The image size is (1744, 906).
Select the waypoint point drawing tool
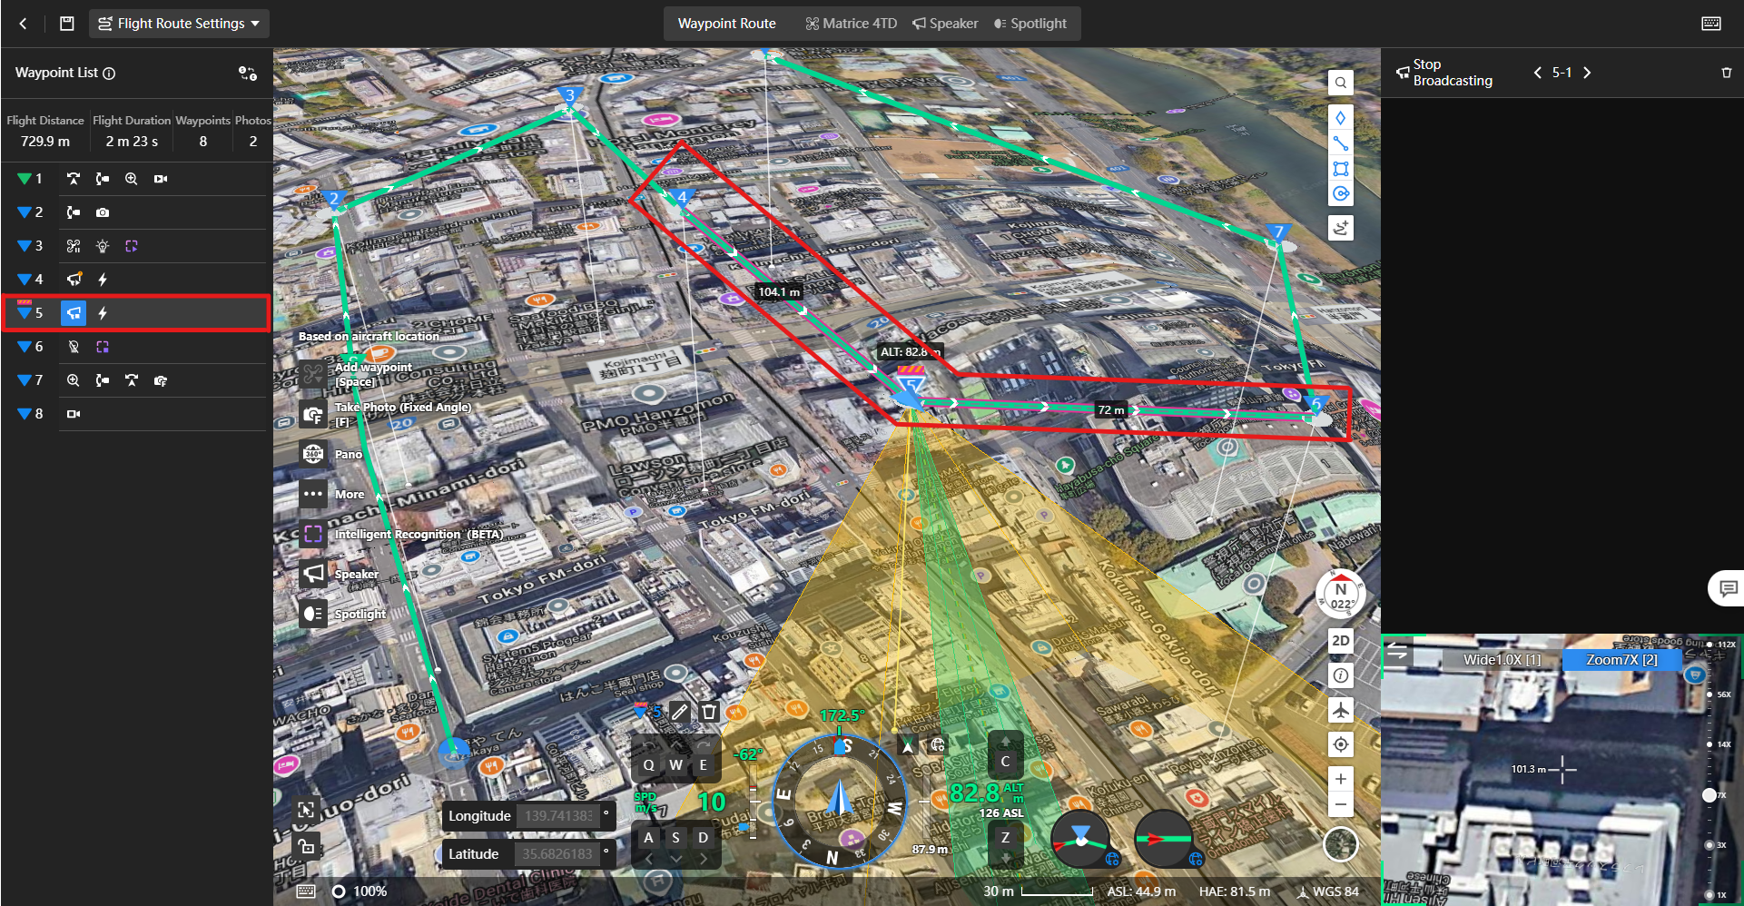(1341, 118)
